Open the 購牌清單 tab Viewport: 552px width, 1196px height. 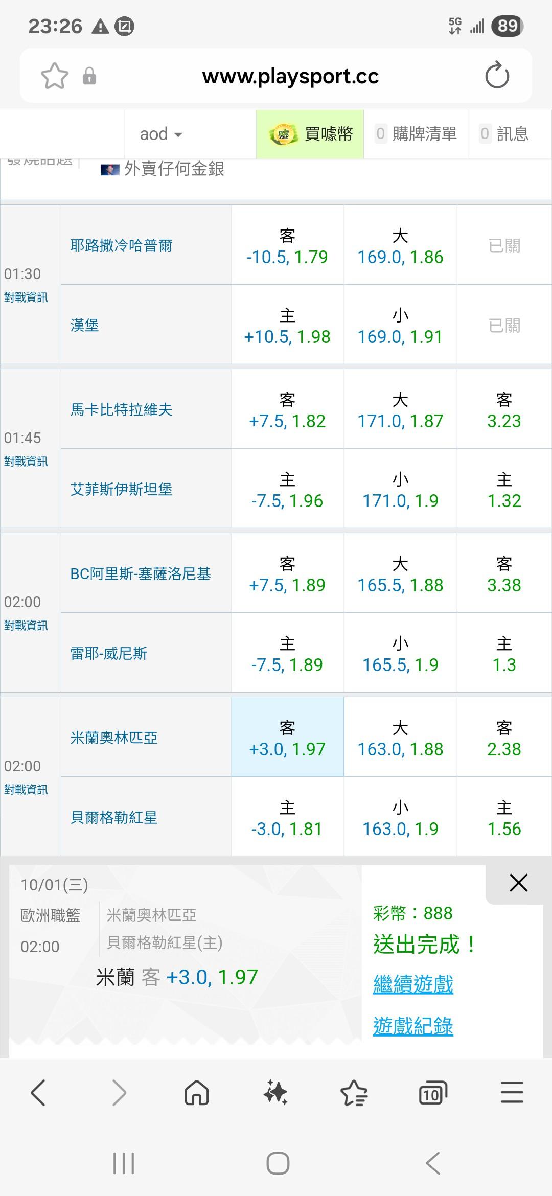pyautogui.click(x=416, y=134)
